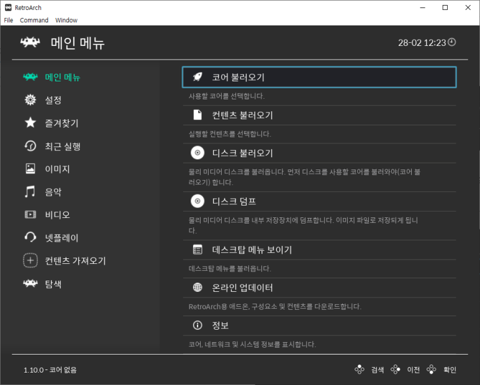480x385 pixels.
Task: Open 정보 entry
Action: [319, 325]
